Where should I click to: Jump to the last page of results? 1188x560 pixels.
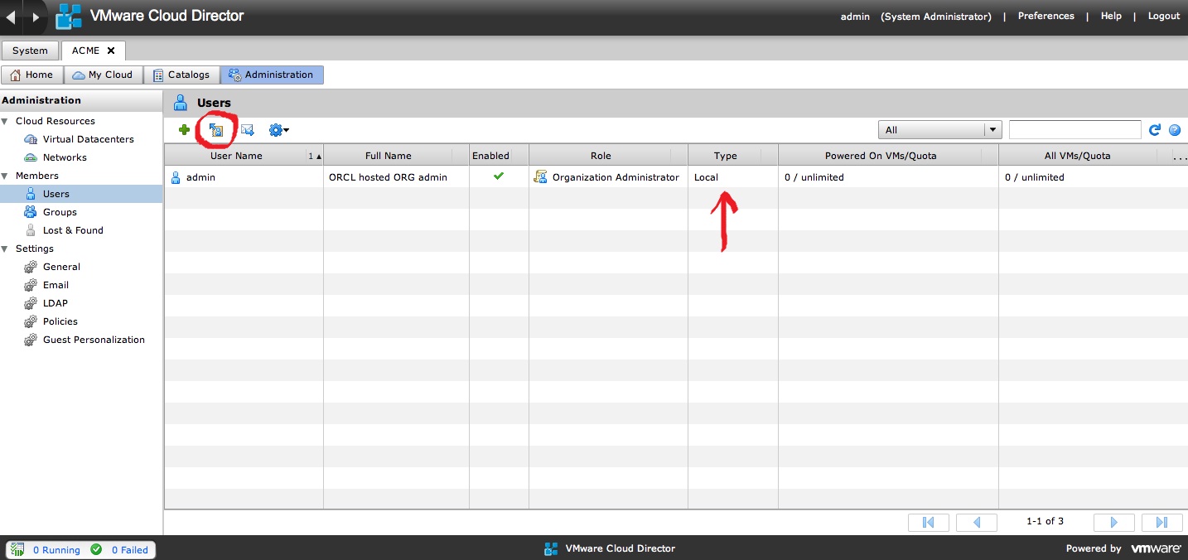point(1161,522)
